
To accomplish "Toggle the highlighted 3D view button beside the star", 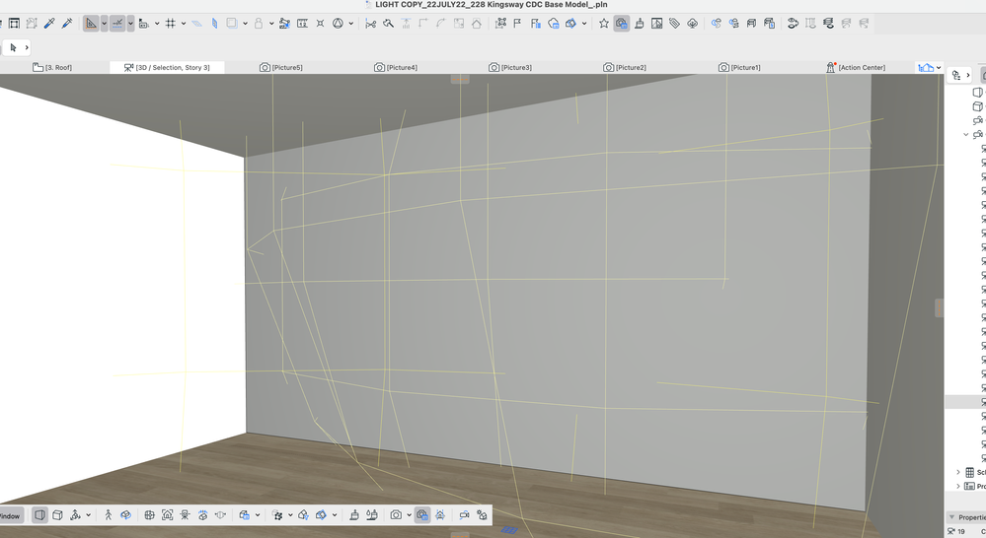I will 622,24.
